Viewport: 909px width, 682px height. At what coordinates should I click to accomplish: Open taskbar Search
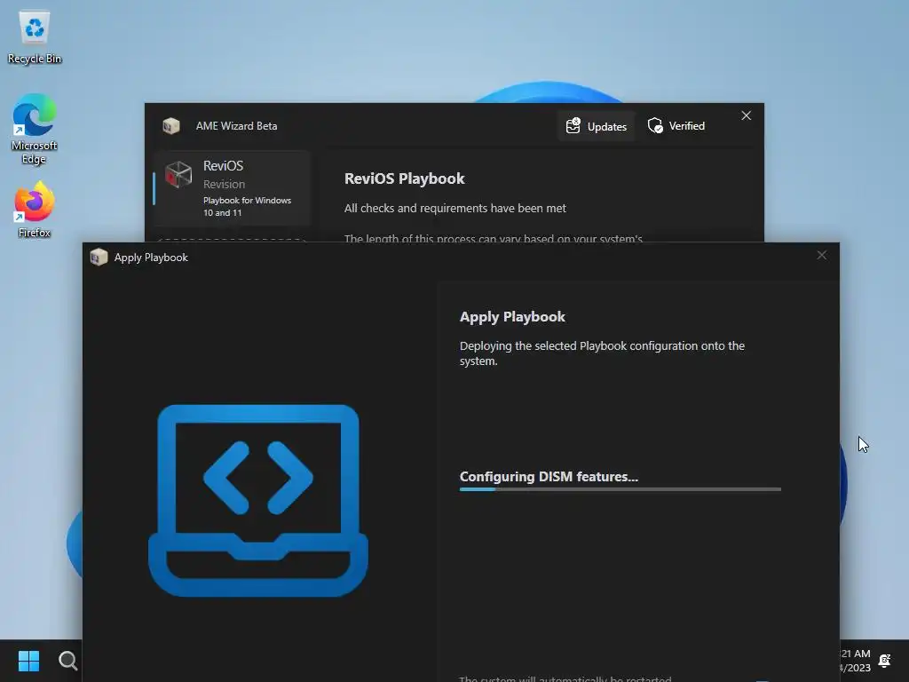tap(67, 661)
